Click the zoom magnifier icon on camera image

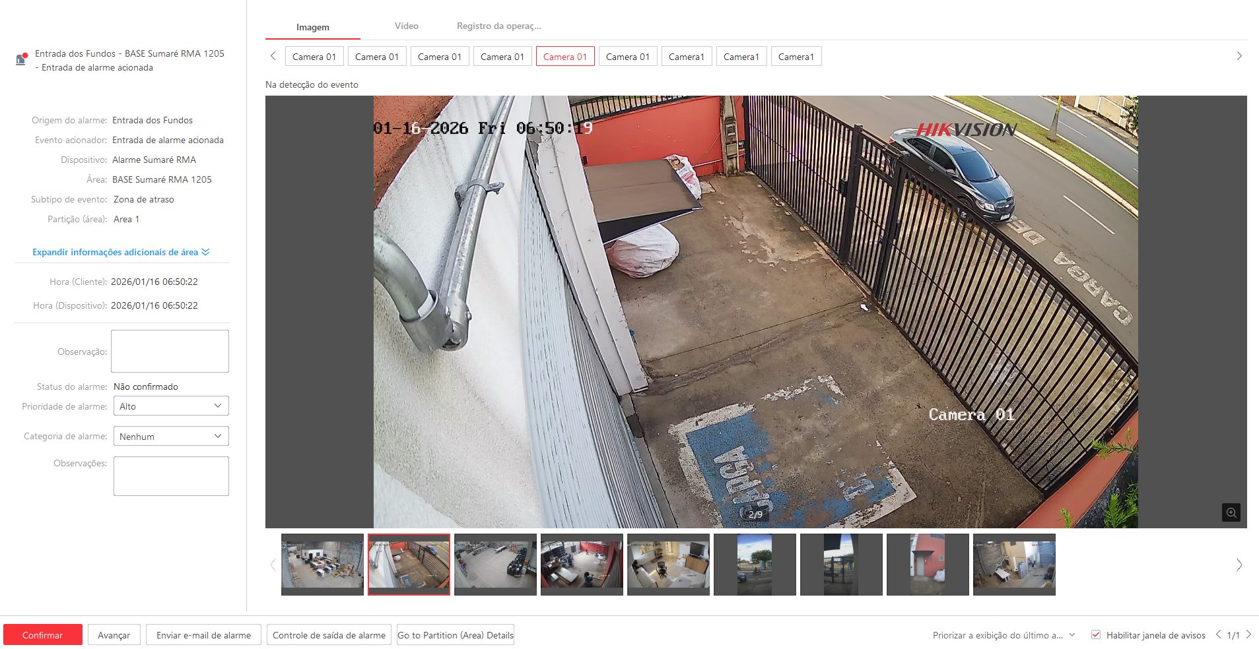tap(1231, 512)
